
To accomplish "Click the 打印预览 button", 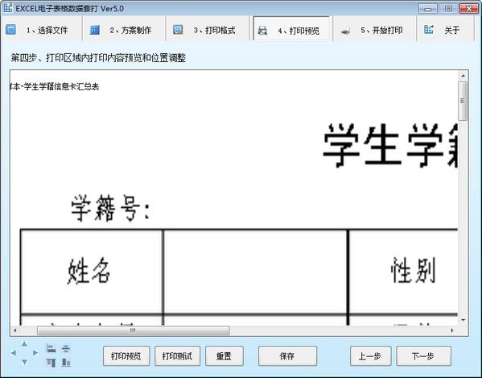I will tap(126, 356).
